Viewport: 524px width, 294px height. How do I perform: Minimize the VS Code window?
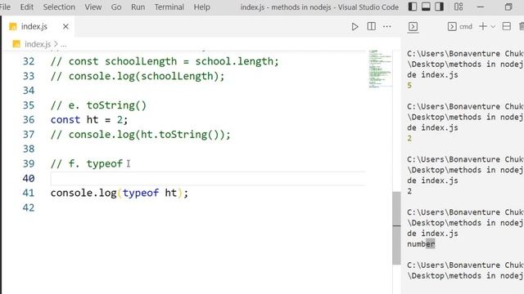coord(481,7)
